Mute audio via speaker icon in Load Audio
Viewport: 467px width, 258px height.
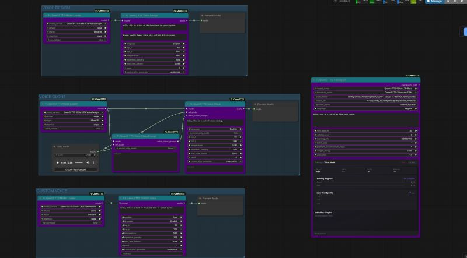[88, 163]
